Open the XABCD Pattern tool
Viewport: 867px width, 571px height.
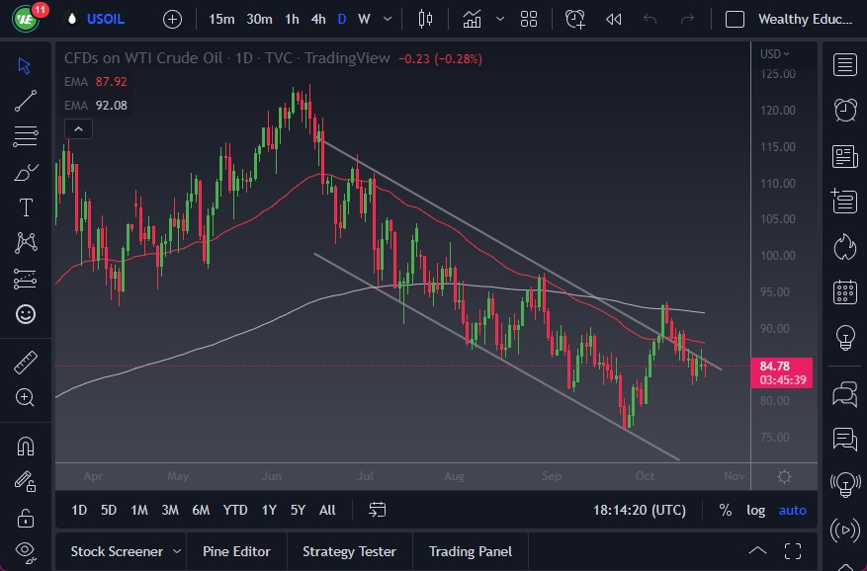[x=27, y=242]
